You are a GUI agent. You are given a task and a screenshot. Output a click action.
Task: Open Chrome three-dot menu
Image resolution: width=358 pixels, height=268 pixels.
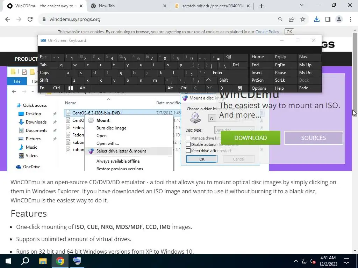pyautogui.click(x=350, y=20)
